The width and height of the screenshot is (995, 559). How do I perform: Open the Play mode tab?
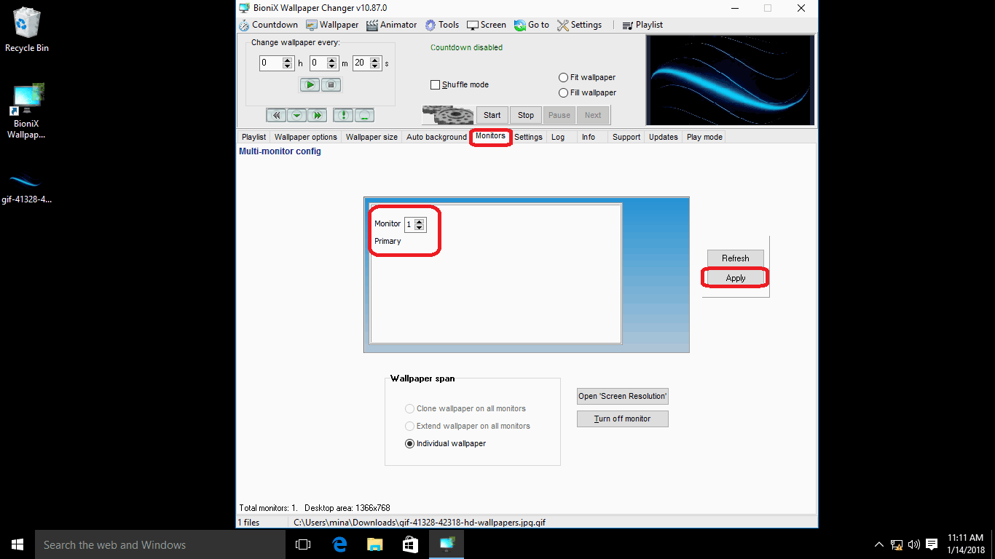click(x=704, y=137)
